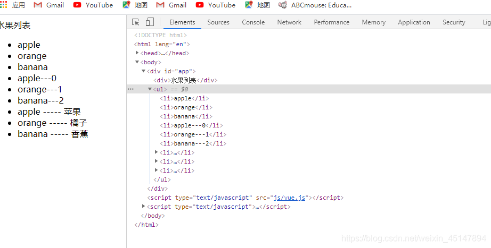Image resolution: width=491 pixels, height=248 pixels.
Task: Click the 水果列表 heading on the page
Action: point(15,25)
